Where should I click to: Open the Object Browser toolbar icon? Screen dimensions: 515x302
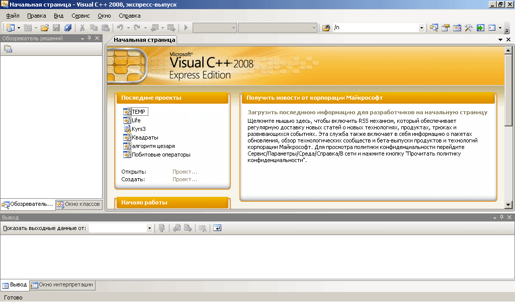coord(457,28)
